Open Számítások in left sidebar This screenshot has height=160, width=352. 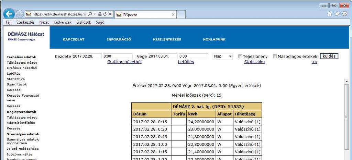tap(17, 84)
